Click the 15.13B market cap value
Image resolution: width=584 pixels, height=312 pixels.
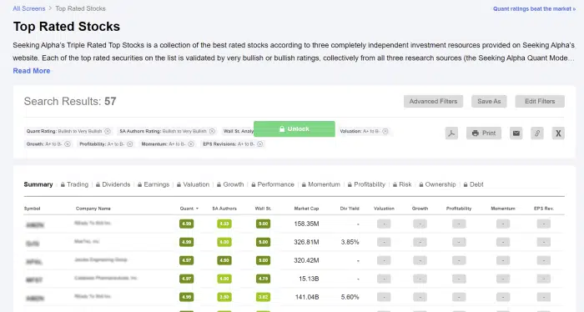coord(309,279)
